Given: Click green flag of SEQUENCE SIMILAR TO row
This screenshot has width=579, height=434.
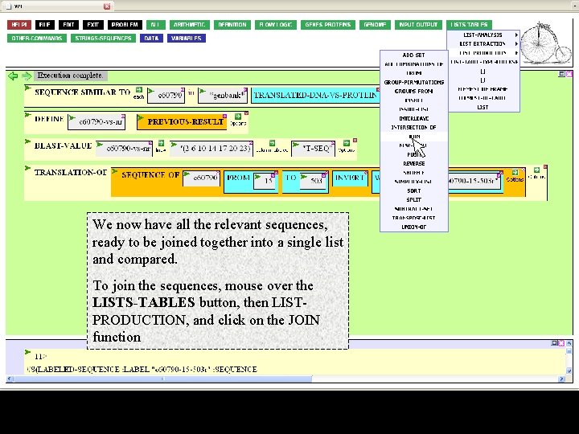Looking at the screenshot, I should coord(27,88).
